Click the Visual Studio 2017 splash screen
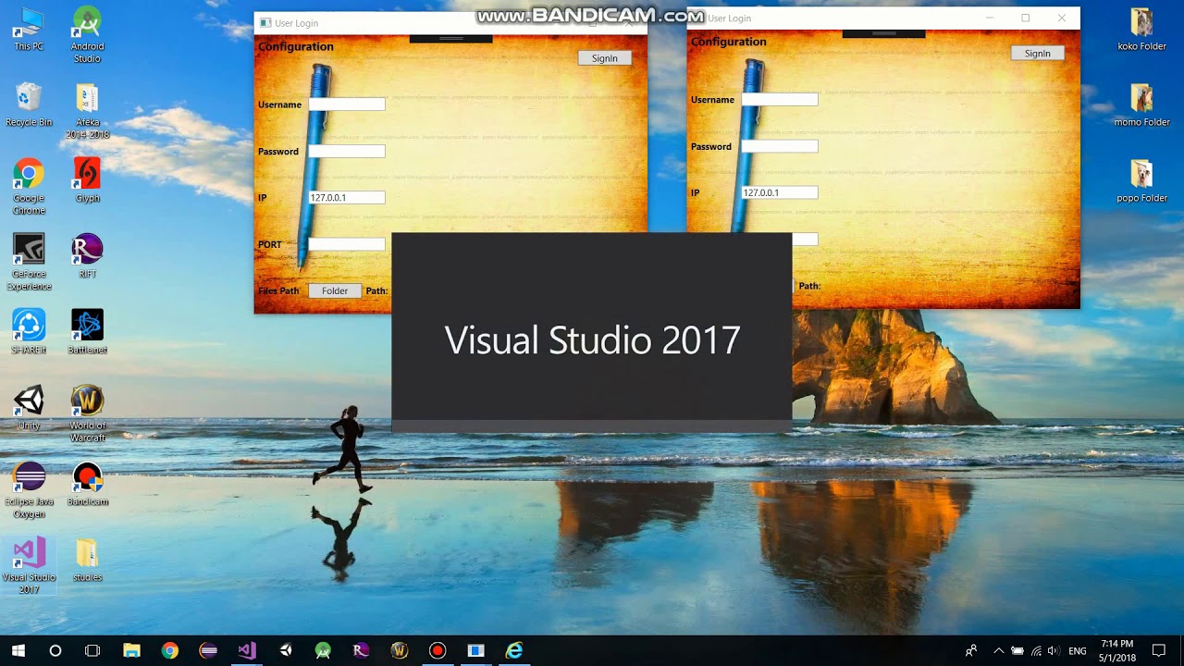1184x666 pixels. coord(592,332)
